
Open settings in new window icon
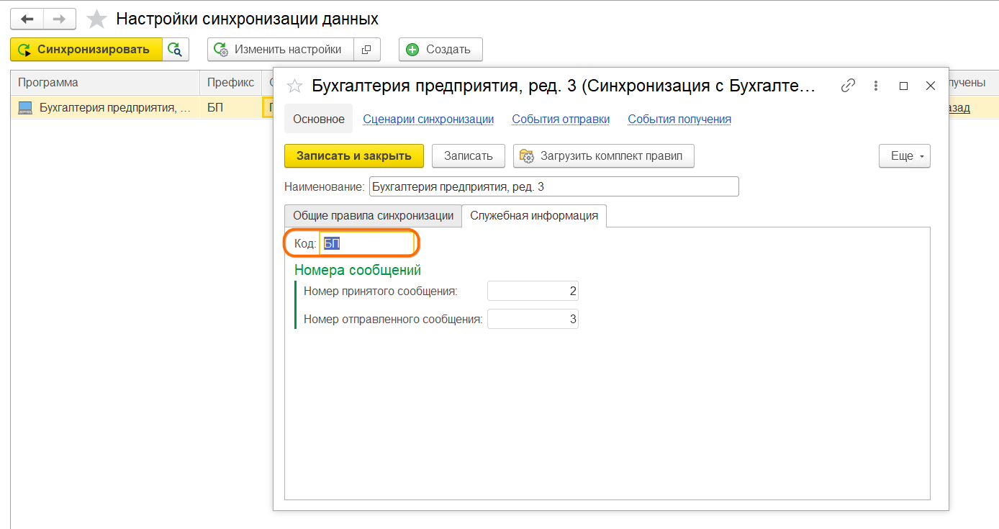[366, 50]
